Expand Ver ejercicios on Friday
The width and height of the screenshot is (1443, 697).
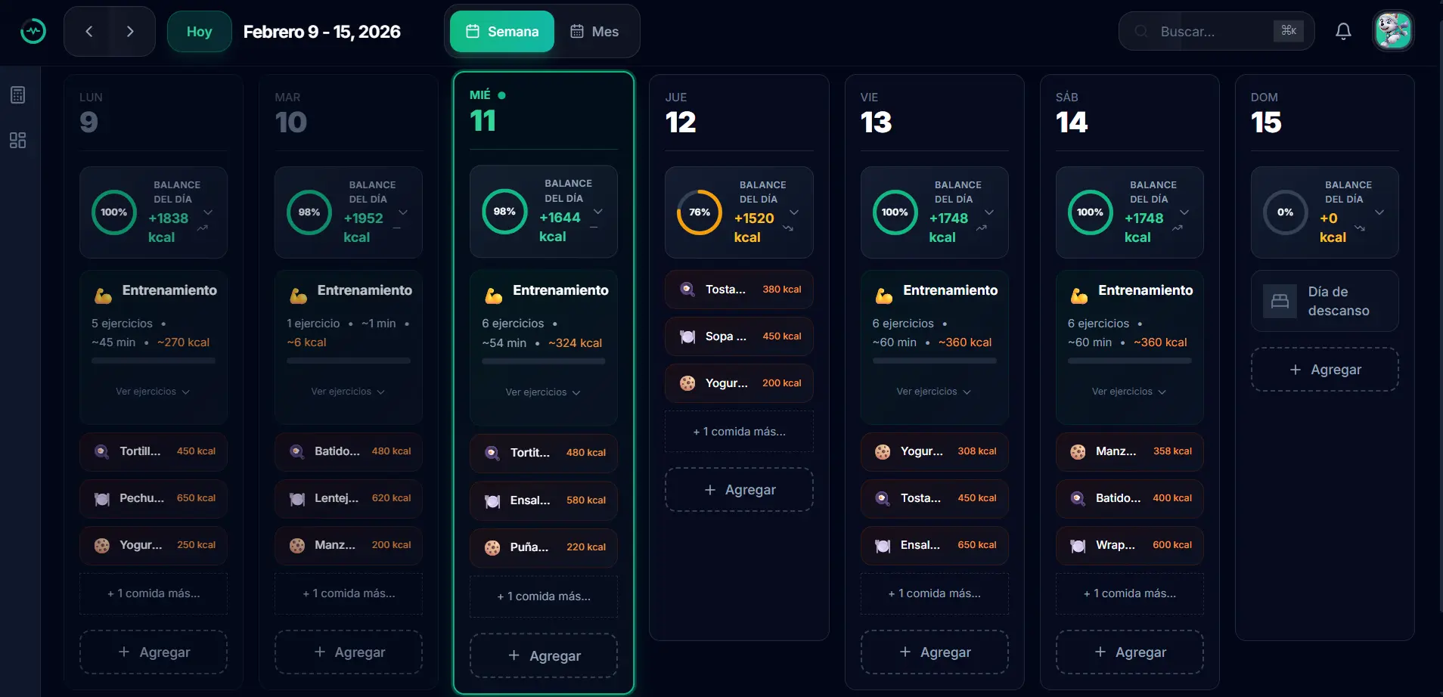tap(933, 392)
